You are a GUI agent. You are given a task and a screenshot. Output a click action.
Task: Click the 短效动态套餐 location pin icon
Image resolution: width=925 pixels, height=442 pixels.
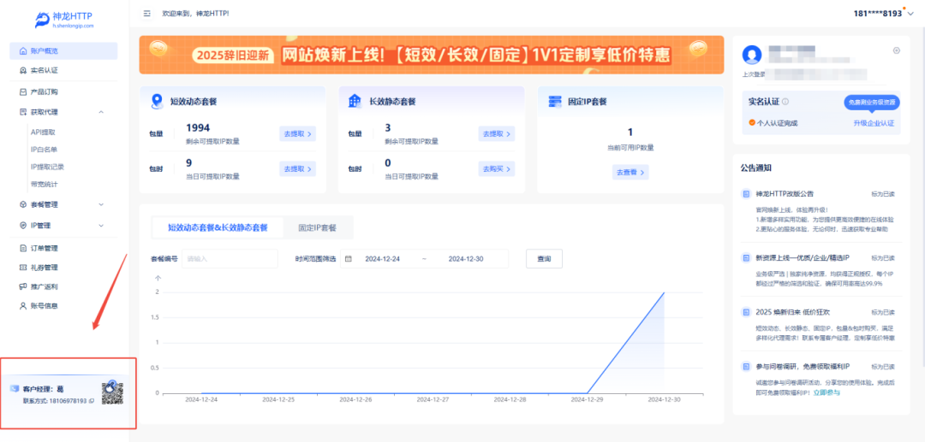(x=157, y=101)
